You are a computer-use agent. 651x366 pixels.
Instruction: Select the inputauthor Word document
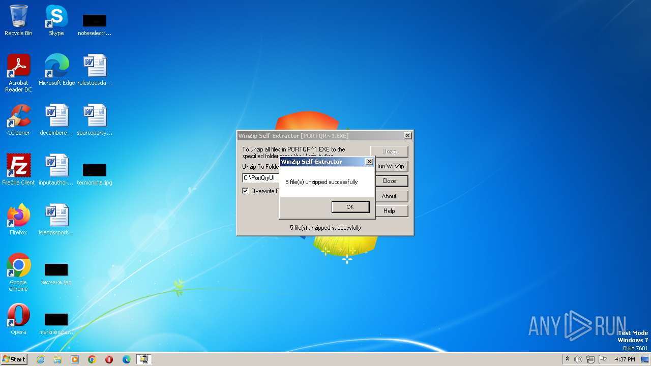[x=56, y=169]
